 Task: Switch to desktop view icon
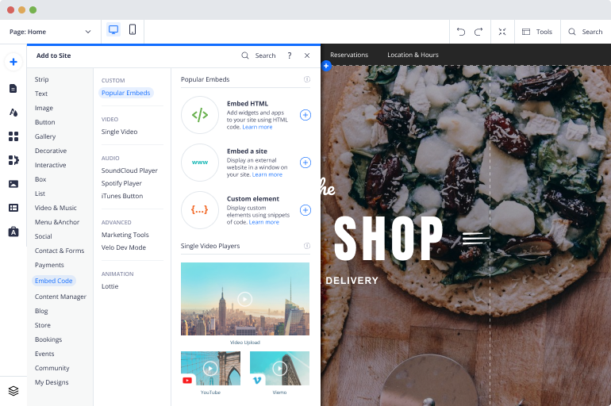click(x=113, y=30)
